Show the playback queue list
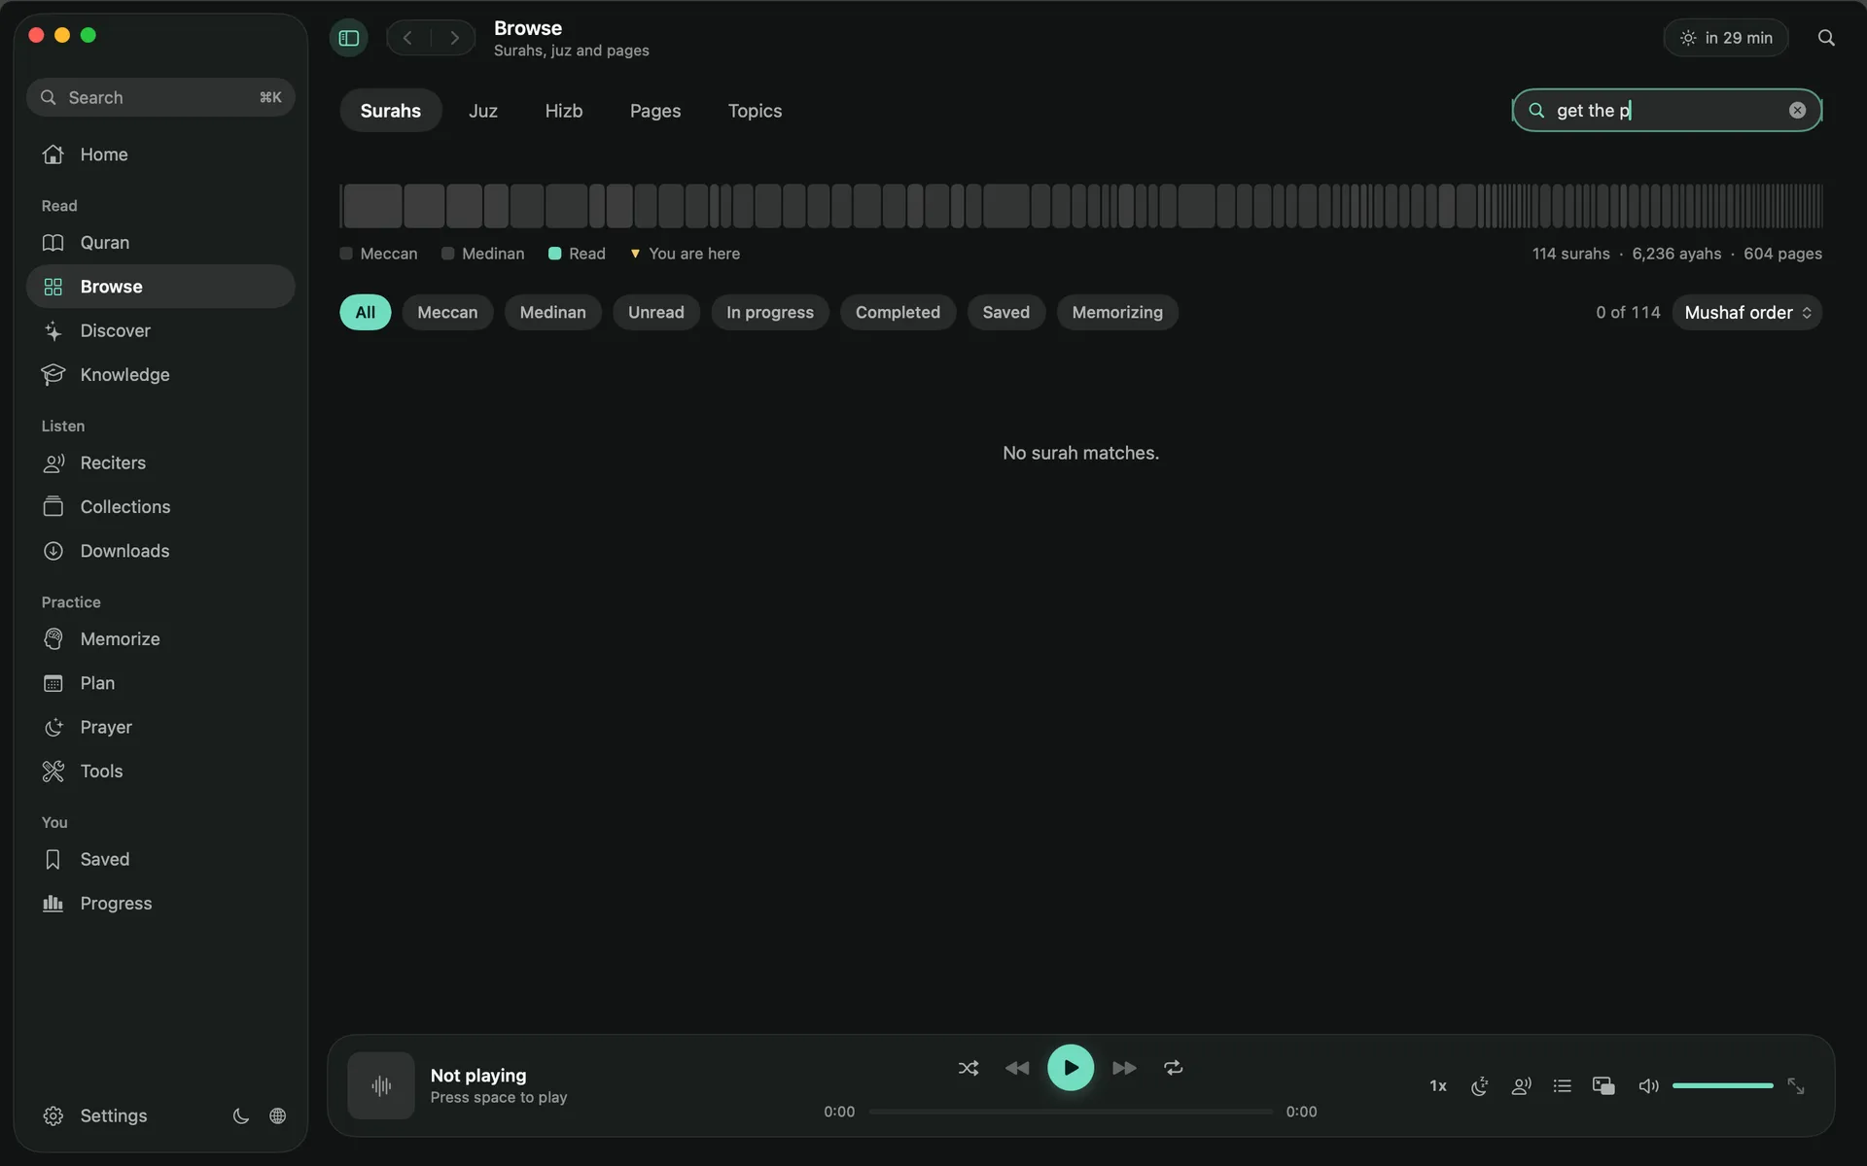1867x1166 pixels. click(x=1563, y=1086)
